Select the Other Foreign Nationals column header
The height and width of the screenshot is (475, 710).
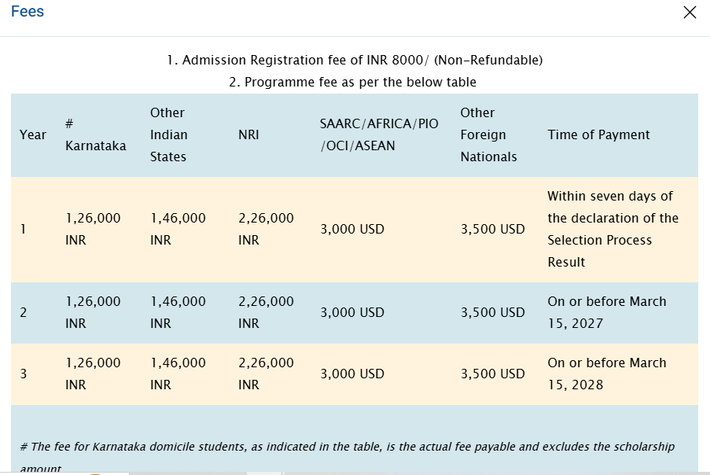tap(488, 134)
